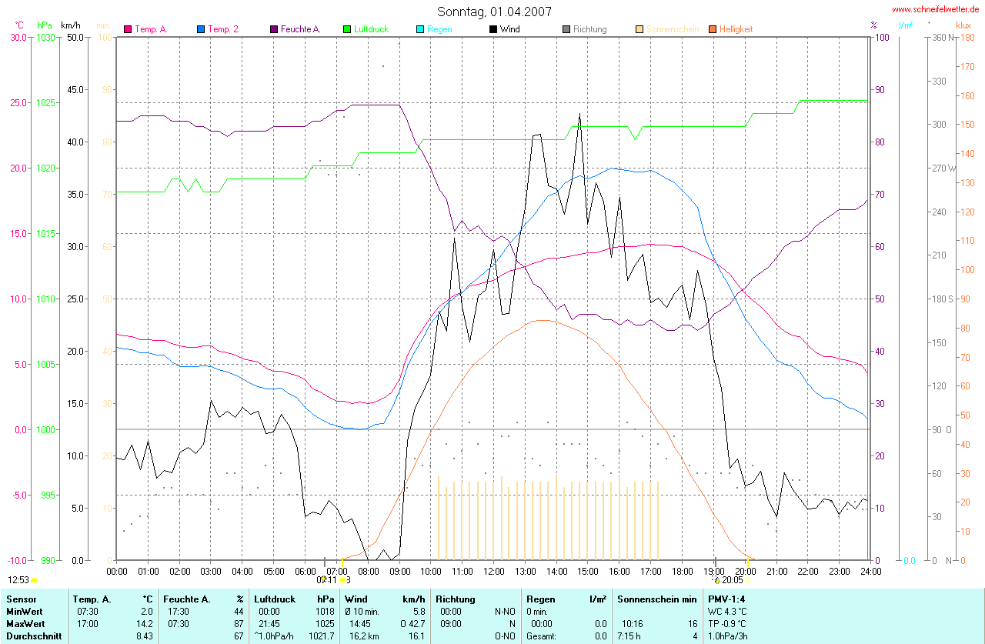
Task: Click the Sensor table header
Action: coord(22,599)
